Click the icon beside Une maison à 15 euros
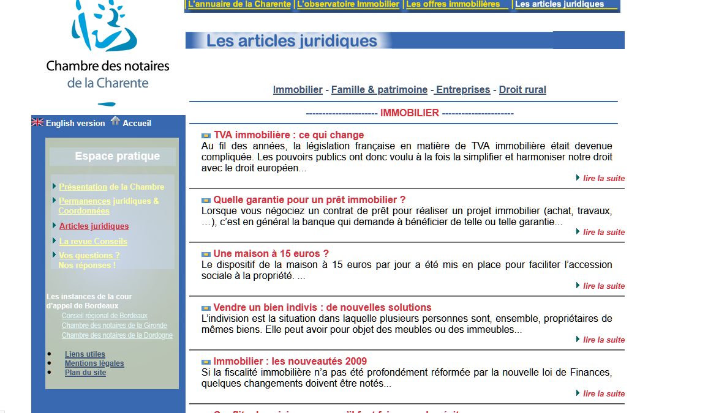This screenshot has height=413, width=708. [206, 255]
